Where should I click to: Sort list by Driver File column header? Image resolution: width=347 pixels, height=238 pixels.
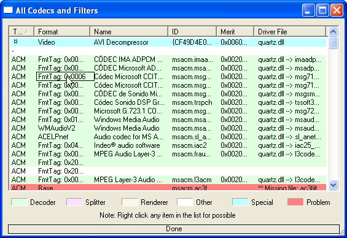tap(290, 32)
